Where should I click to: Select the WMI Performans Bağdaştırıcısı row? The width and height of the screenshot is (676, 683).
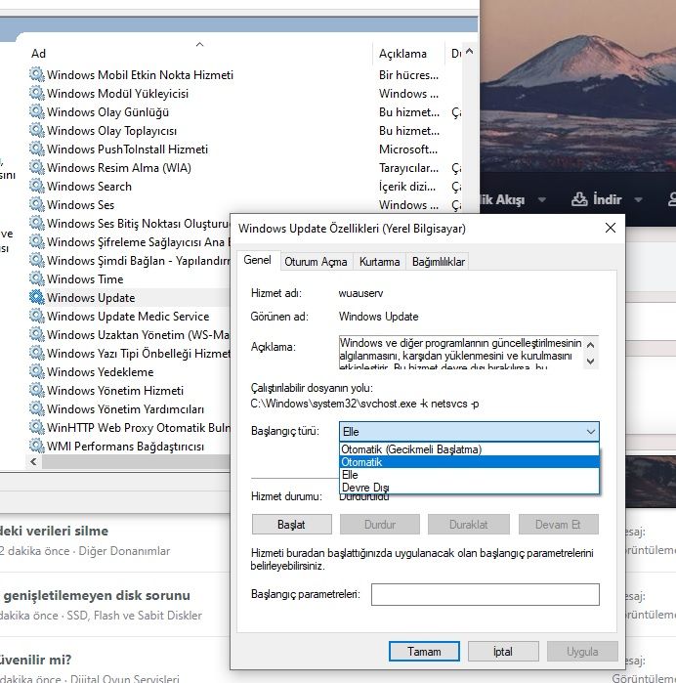click(x=125, y=447)
